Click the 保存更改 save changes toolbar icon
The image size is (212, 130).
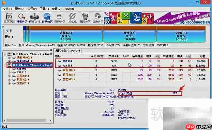(x=9, y=17)
